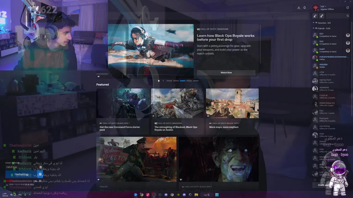This screenshot has height=198, width=353.
Task: Open mohammed3tai's avatar
Action: coord(315,58)
